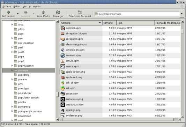Open the Retroceder history dropdown arrow
Image resolution: width=186 pixels, height=127 pixels.
pos(18,14)
